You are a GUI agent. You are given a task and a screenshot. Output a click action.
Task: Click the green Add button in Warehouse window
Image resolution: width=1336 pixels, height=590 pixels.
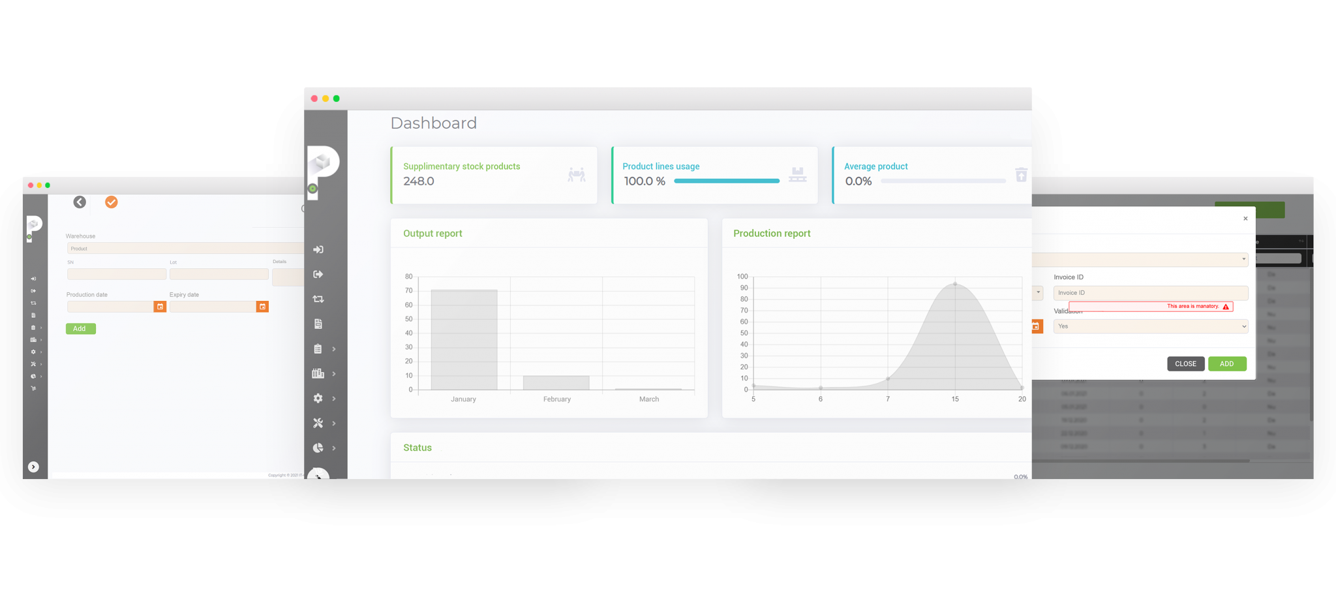81,328
